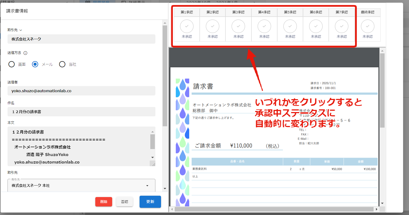Click the blue 更新 button
The width and height of the screenshot is (409, 215).
point(150,202)
